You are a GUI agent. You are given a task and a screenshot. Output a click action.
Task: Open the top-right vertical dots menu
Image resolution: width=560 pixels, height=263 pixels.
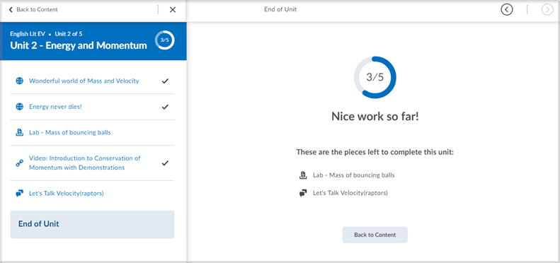(x=527, y=10)
